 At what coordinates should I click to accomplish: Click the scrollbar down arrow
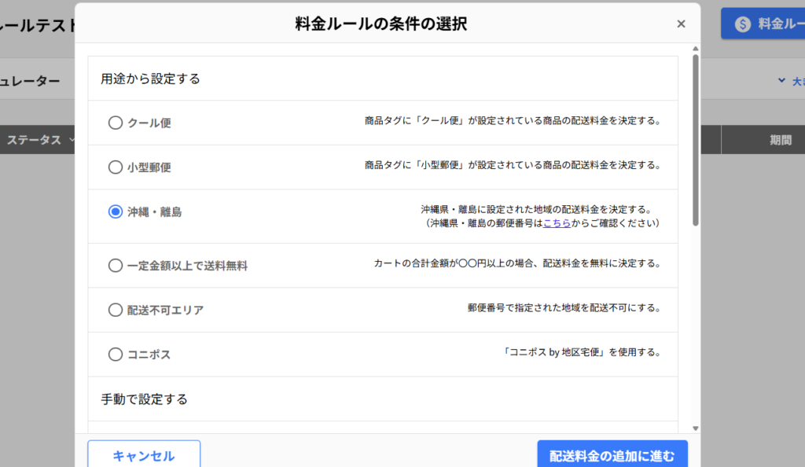[x=695, y=428]
